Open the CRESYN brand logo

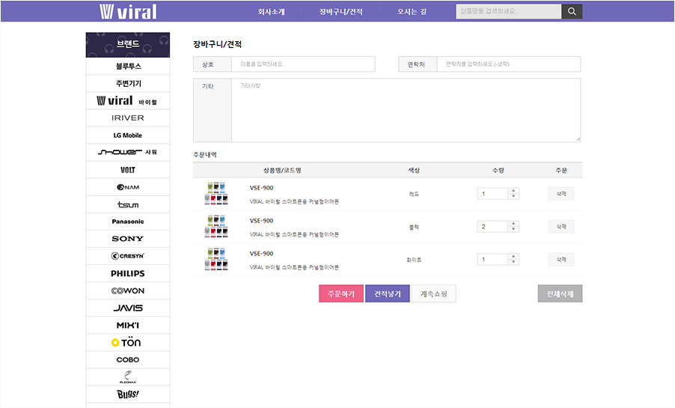click(x=128, y=256)
